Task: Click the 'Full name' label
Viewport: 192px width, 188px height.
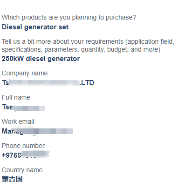Action: pos(16,97)
